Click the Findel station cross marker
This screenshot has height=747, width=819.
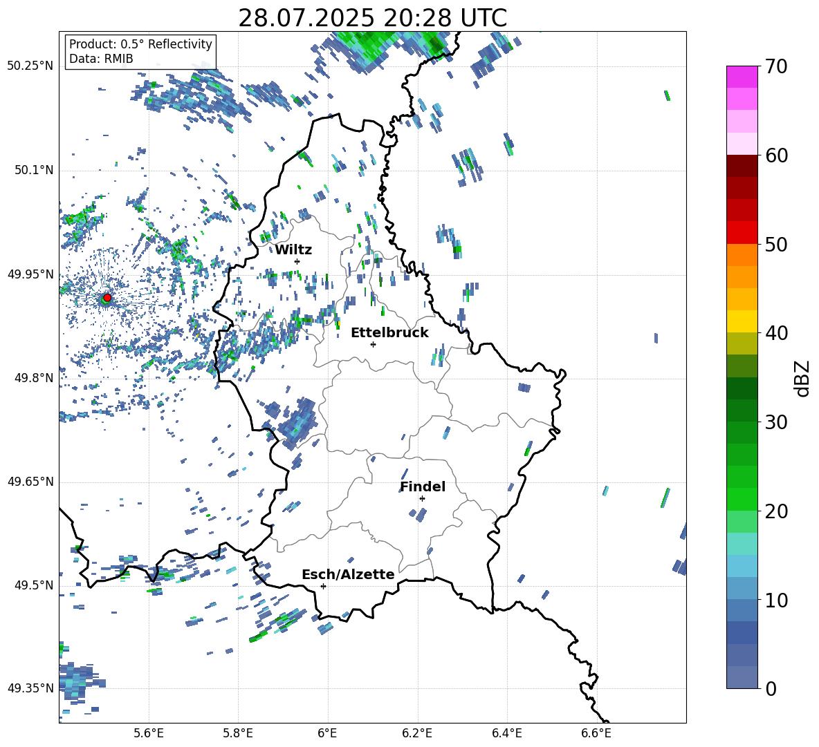pyautogui.click(x=422, y=499)
